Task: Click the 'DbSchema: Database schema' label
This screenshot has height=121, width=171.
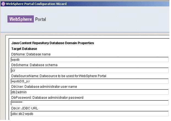Action: (x=34, y=65)
